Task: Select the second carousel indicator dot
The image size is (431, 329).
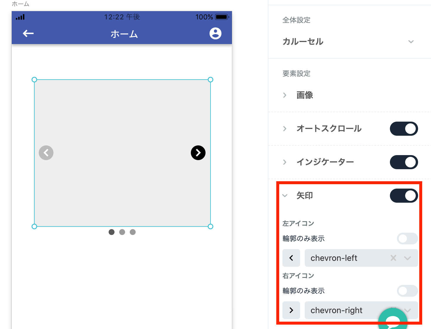Action: (x=122, y=232)
